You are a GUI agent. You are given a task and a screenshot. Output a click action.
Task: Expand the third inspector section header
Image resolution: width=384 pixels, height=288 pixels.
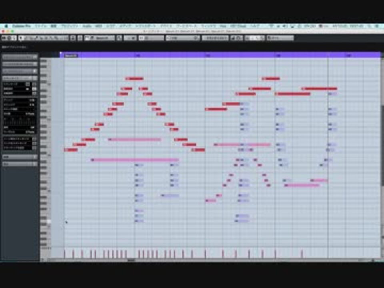(20, 71)
